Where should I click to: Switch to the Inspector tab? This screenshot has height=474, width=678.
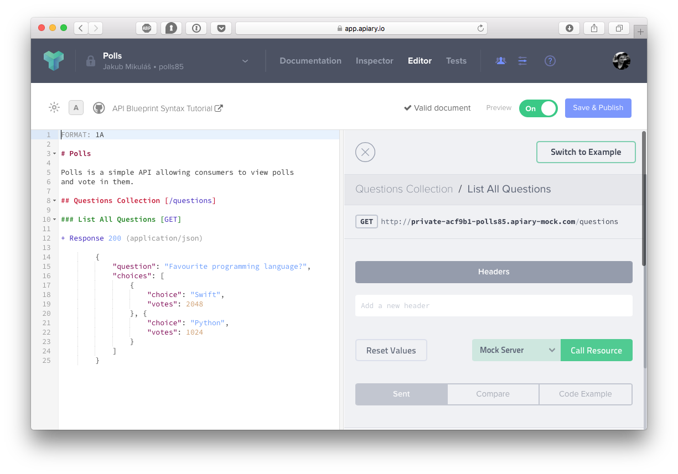pyautogui.click(x=375, y=61)
